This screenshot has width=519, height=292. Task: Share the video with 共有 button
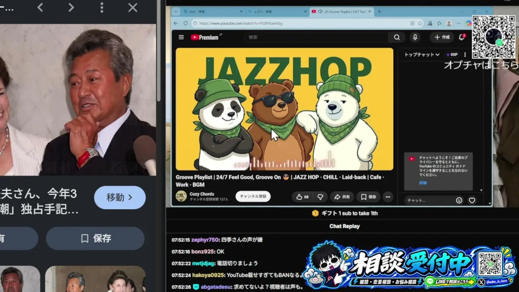[342, 197]
